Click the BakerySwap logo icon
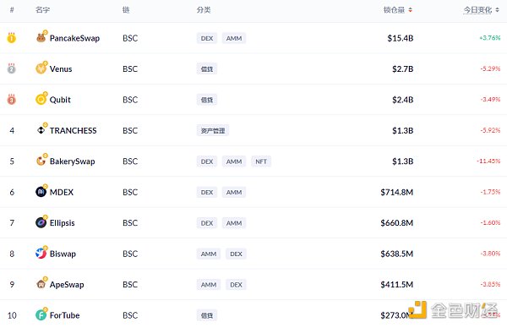The width and height of the screenshot is (507, 328). [41, 161]
